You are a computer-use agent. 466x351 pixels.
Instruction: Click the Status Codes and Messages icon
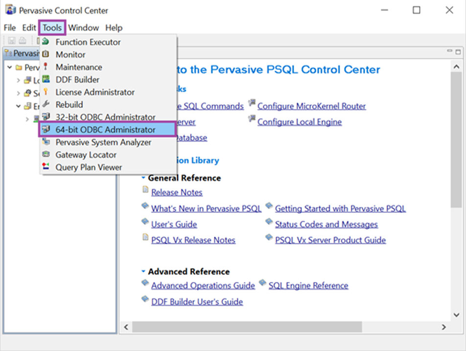pyautogui.click(x=269, y=221)
